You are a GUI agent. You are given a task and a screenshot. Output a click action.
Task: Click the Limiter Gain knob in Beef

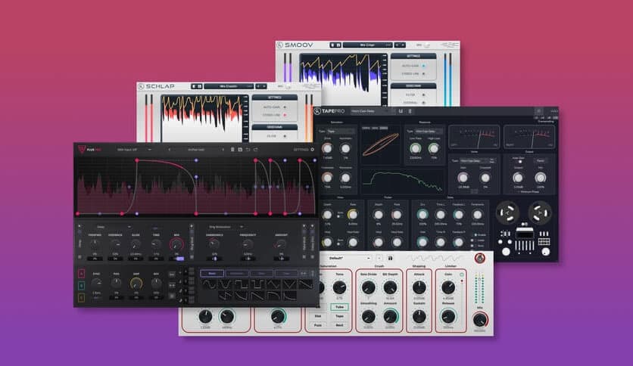point(448,287)
